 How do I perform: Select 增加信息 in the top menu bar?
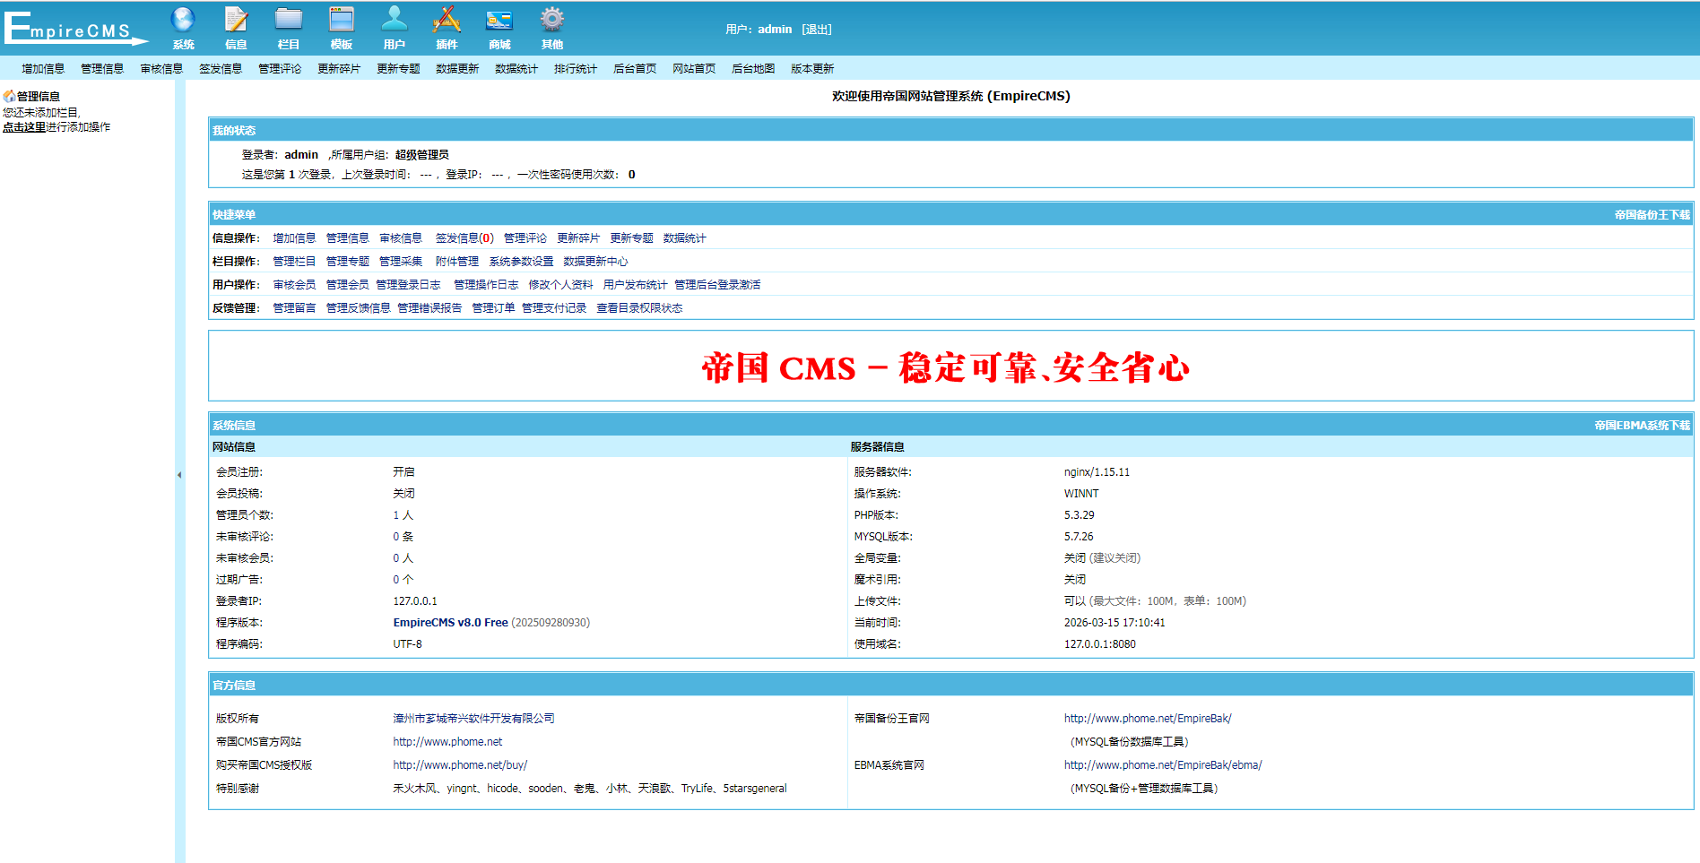pos(43,69)
